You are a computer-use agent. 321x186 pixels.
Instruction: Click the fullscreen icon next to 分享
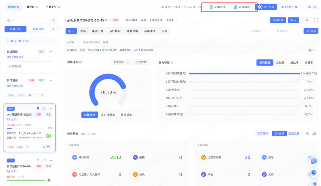pos(316,20)
